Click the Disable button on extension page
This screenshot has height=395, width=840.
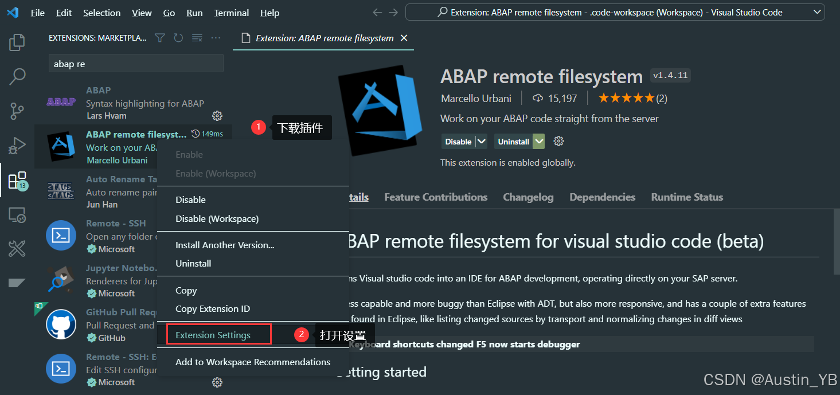pos(458,142)
